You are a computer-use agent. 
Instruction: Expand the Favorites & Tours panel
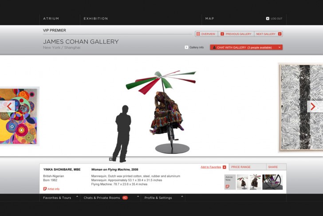click(x=77, y=196)
